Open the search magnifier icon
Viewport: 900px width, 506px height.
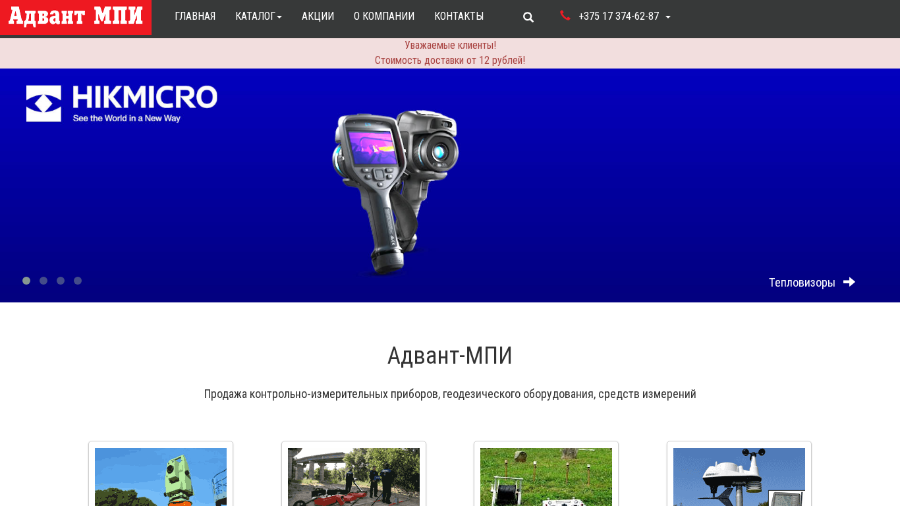coord(528,17)
